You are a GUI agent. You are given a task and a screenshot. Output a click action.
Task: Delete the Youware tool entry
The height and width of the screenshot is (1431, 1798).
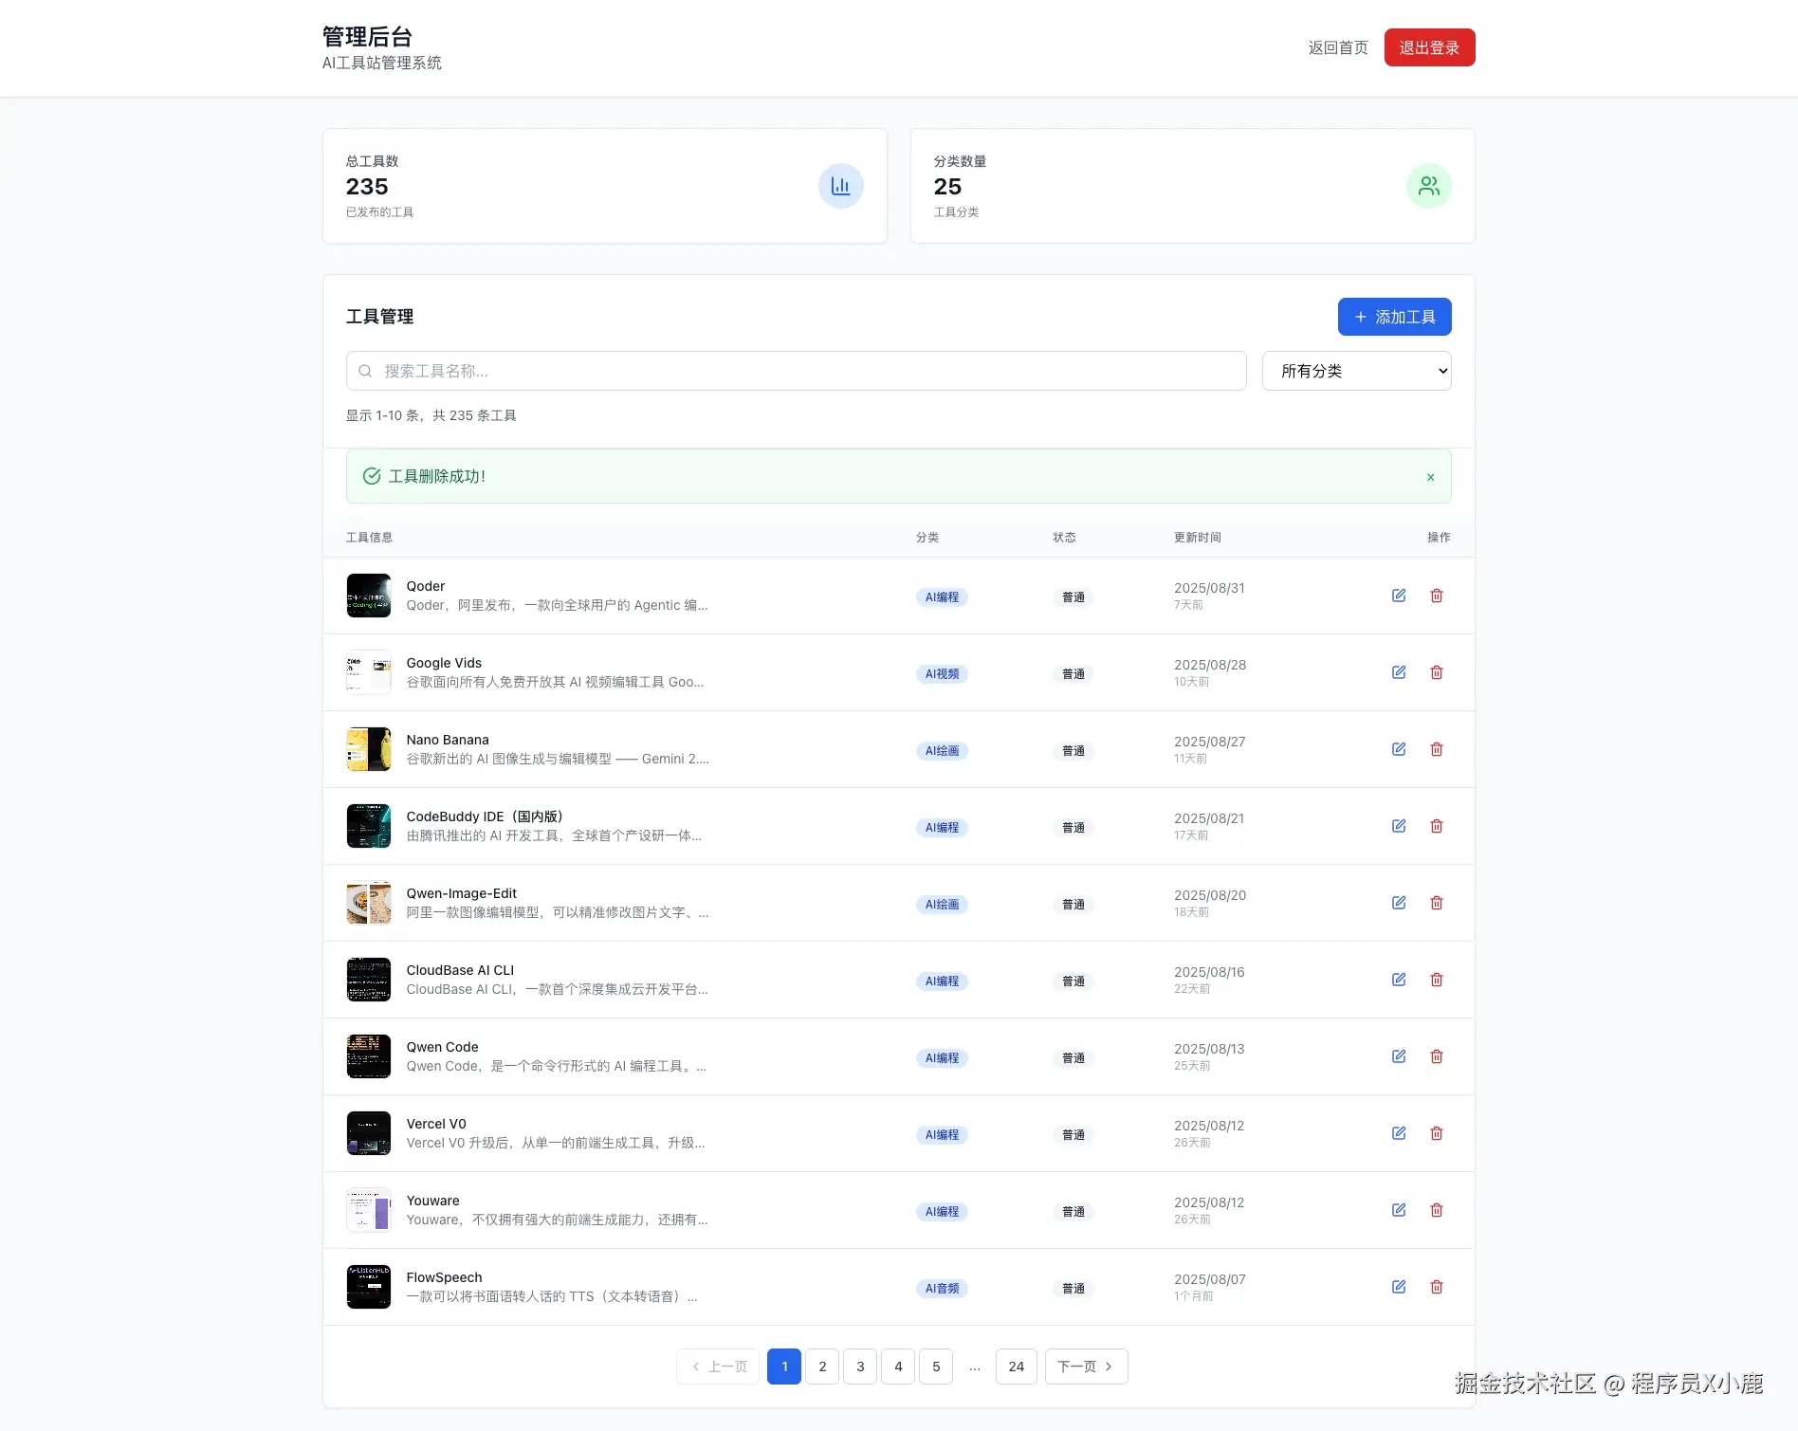1437,1210
